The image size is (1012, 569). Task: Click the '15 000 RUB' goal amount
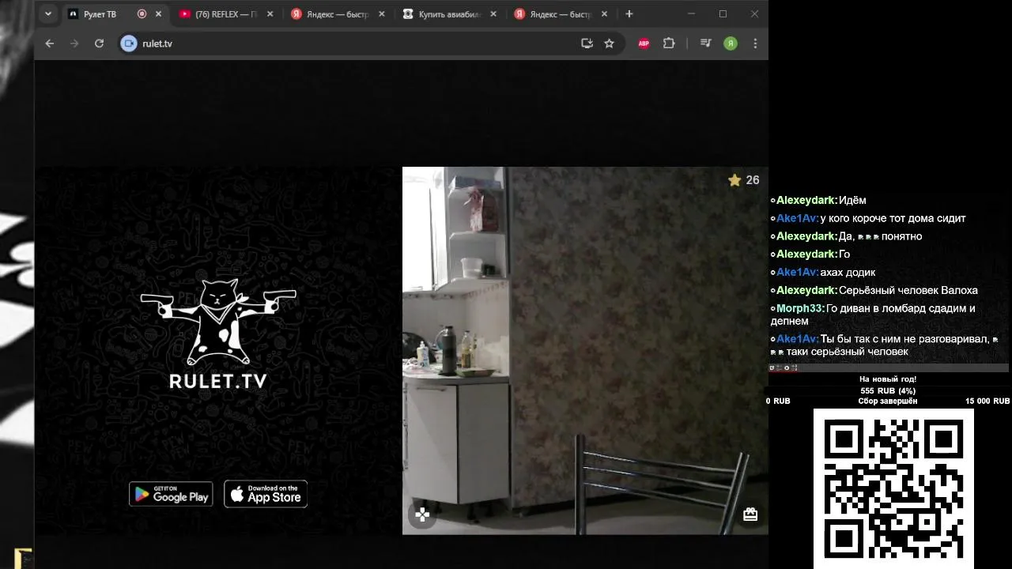987,401
